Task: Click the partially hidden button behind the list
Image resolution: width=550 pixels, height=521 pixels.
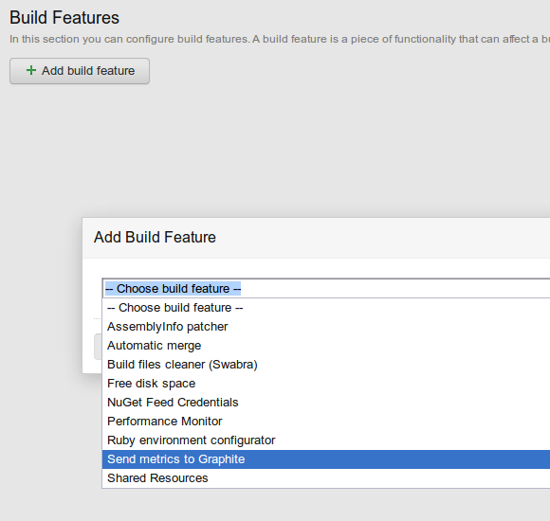Action: click(98, 347)
